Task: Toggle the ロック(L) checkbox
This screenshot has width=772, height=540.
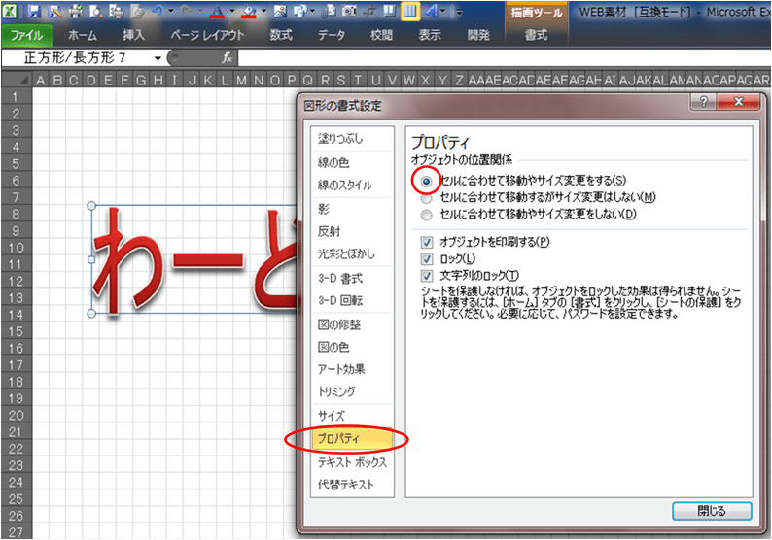Action: [x=427, y=259]
